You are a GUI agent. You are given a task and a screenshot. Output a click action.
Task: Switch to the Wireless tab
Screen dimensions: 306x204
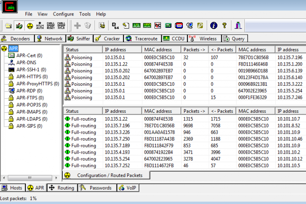(x=204, y=38)
